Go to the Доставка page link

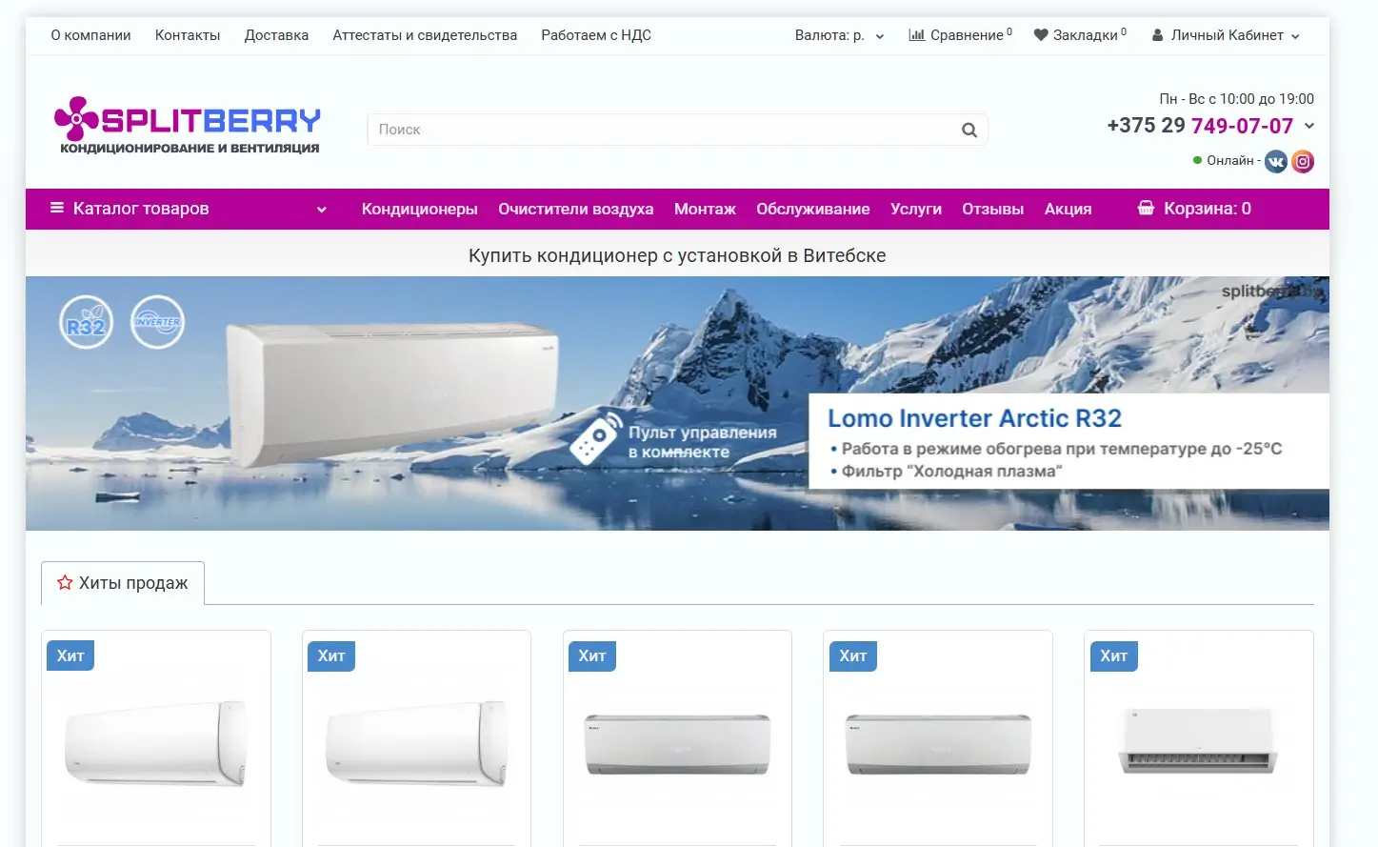point(276,35)
